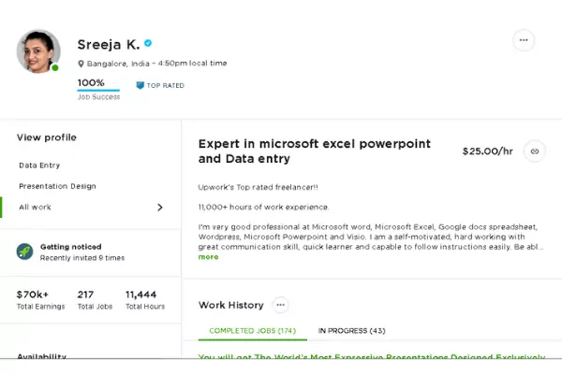Switch to the In Progress (43) tab
562x374 pixels.
[x=351, y=331]
